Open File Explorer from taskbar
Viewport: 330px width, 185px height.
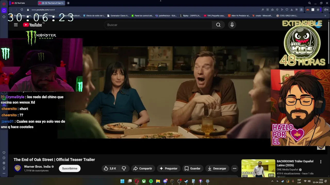[x=158, y=181]
